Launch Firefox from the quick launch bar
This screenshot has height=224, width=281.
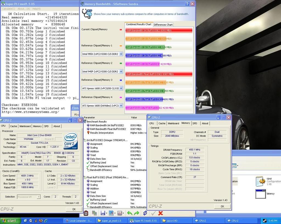tap(41, 221)
